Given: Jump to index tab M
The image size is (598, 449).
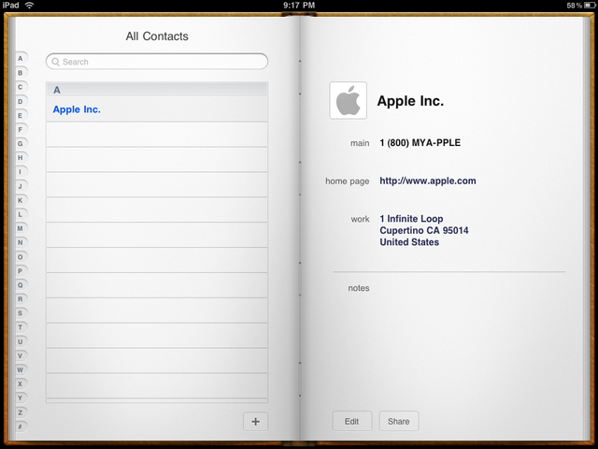Looking at the screenshot, I should pos(21,228).
